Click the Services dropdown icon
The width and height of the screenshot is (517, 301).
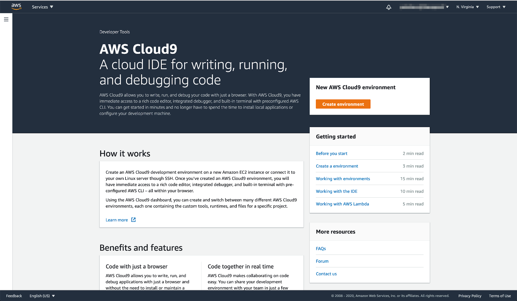52,7
